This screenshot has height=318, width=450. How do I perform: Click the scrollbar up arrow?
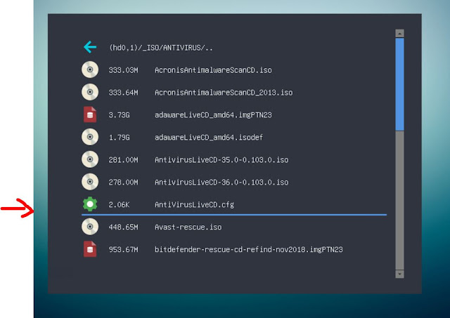pos(399,33)
